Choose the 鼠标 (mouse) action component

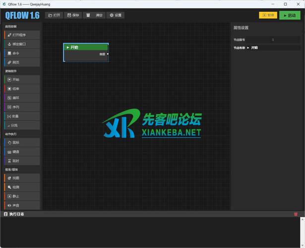[22, 142]
